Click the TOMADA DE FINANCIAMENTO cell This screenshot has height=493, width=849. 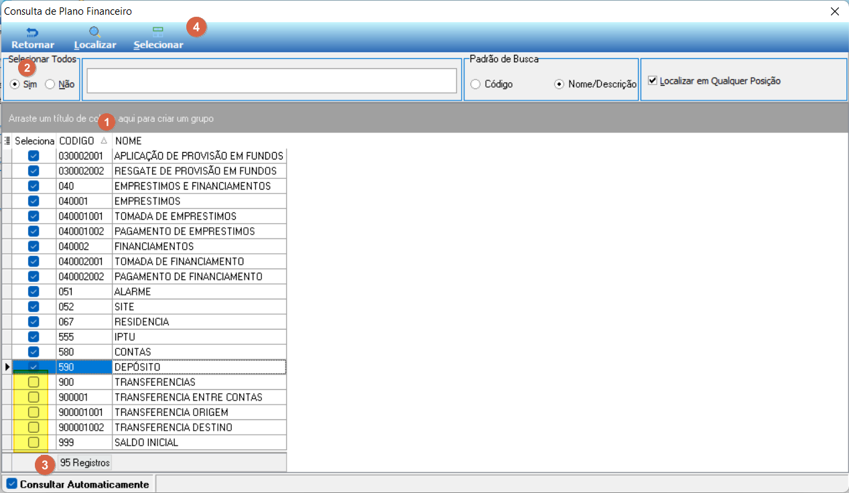(x=199, y=261)
